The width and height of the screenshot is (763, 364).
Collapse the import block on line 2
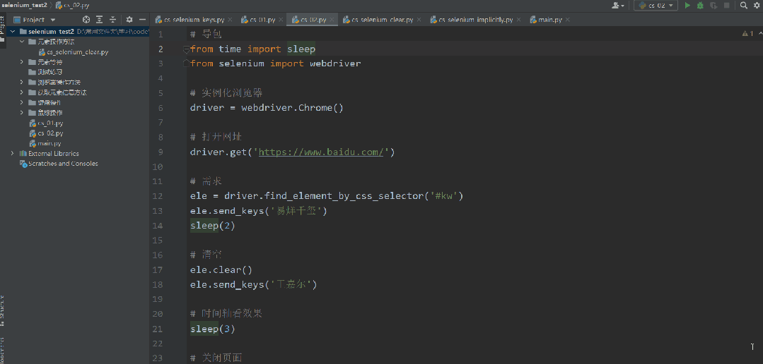(x=185, y=49)
